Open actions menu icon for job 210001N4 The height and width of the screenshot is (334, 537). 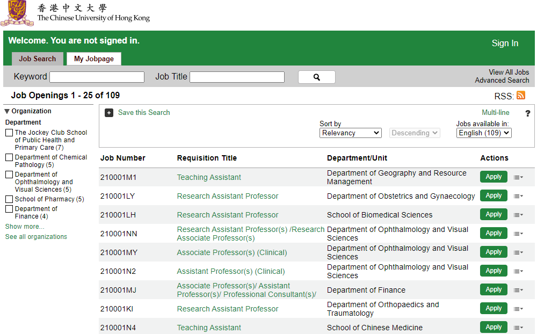coord(518,328)
